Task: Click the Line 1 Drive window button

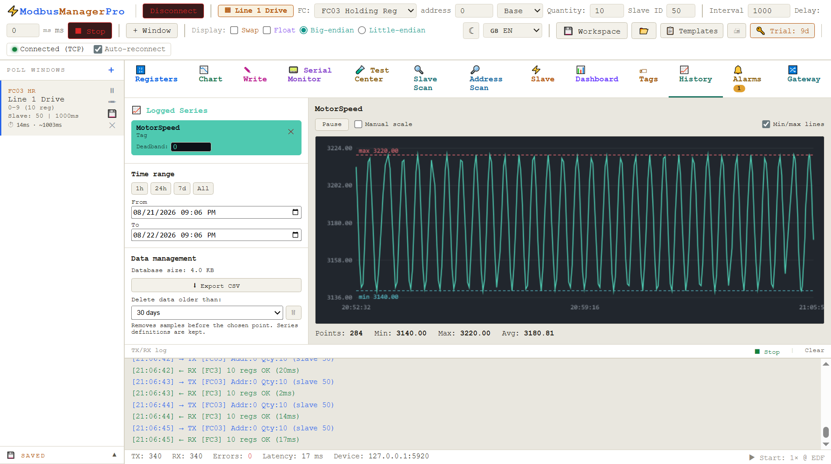Action: click(x=256, y=10)
